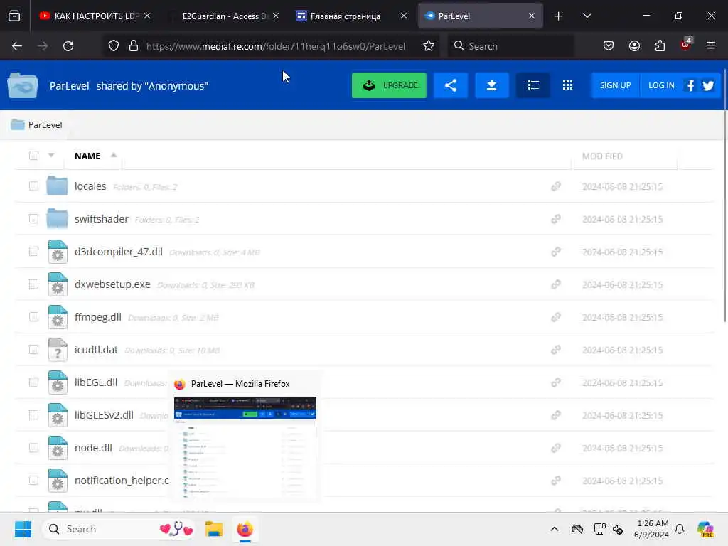The height and width of the screenshot is (546, 728).
Task: Close the E2Guardian tab
Action: point(276,16)
